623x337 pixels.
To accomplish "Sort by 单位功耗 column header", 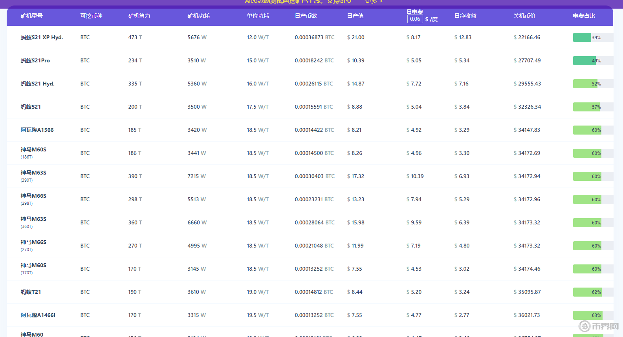I will (258, 16).
